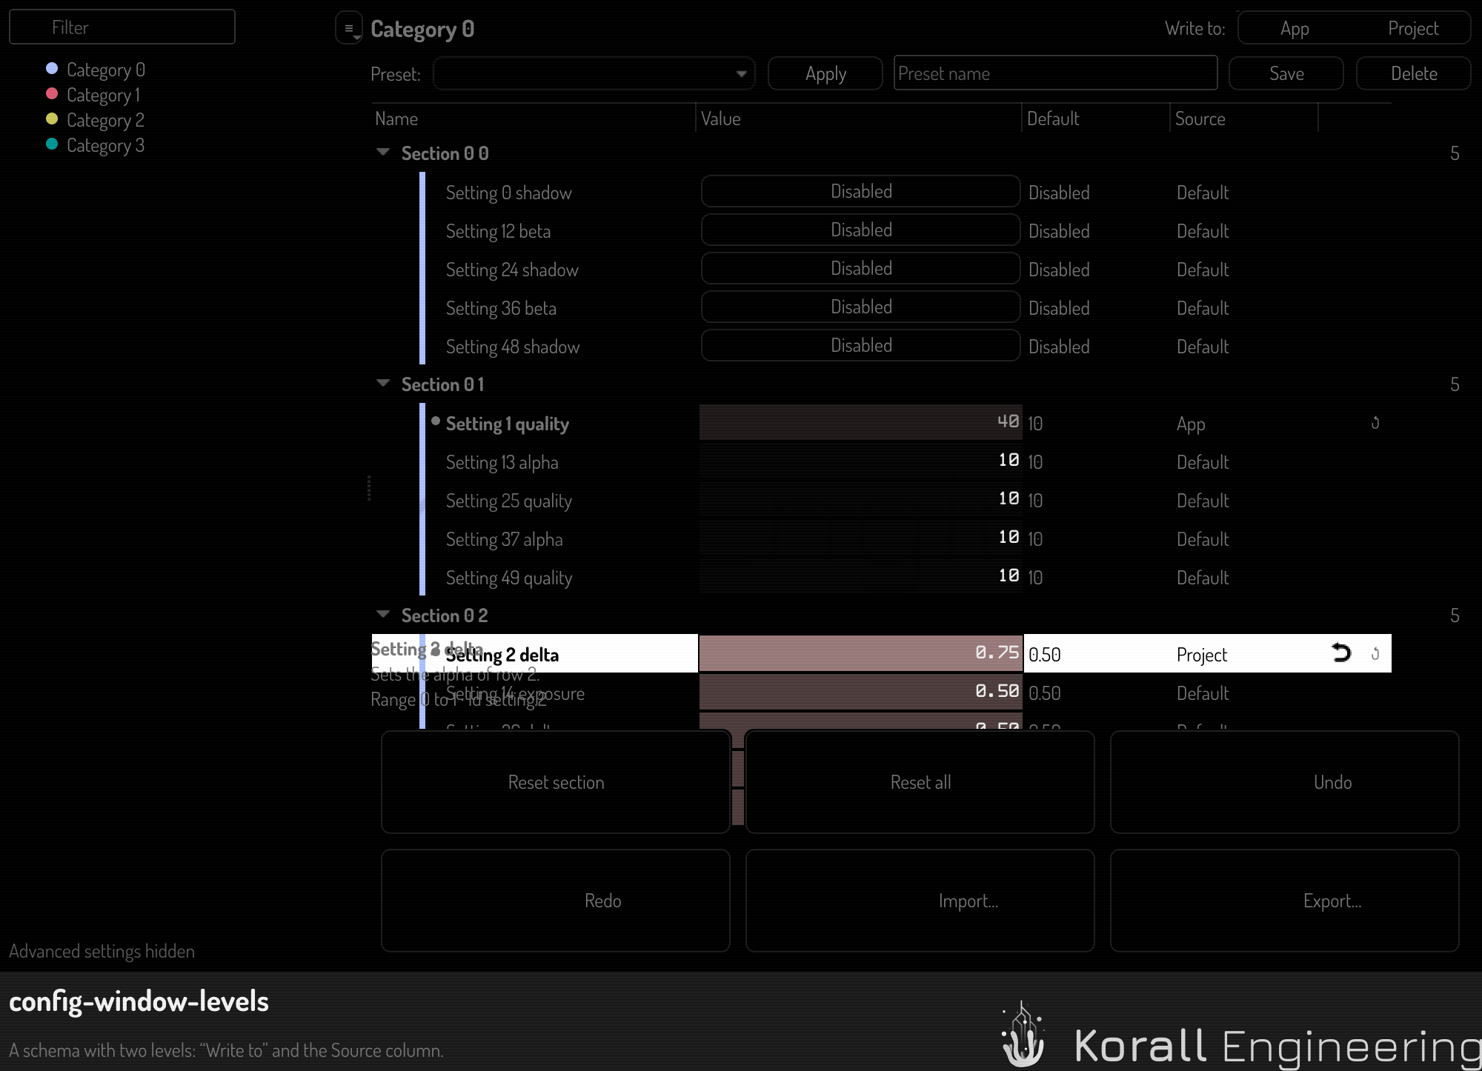Toggle Setting 24 shadow Disabled button
The image size is (1482, 1071).
[x=860, y=269]
